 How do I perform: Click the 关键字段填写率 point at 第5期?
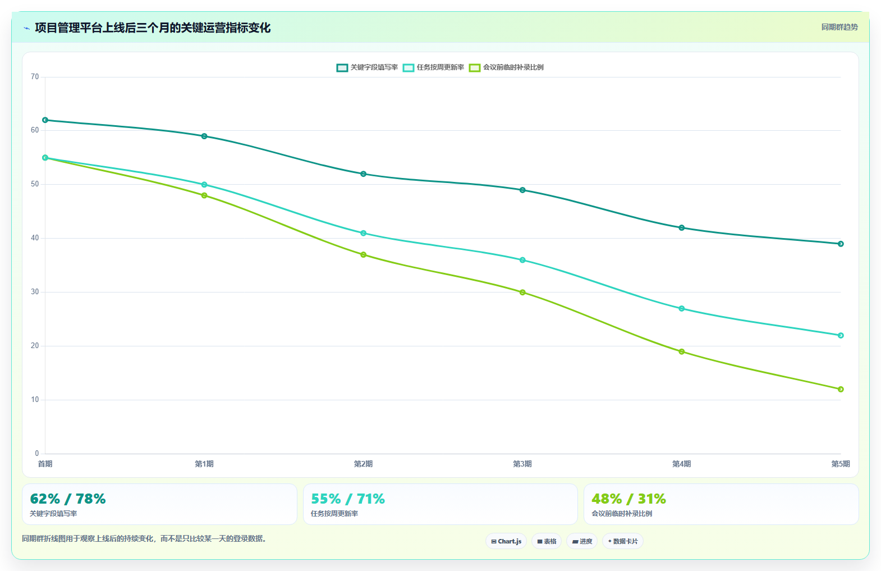coord(841,244)
